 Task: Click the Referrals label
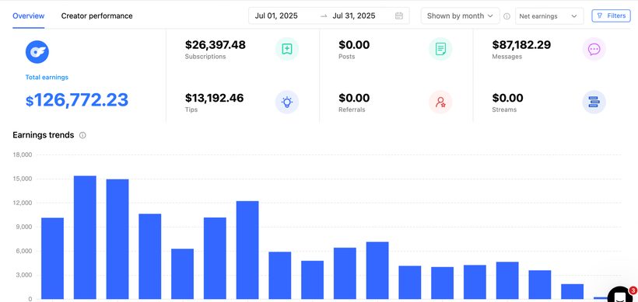click(352, 109)
